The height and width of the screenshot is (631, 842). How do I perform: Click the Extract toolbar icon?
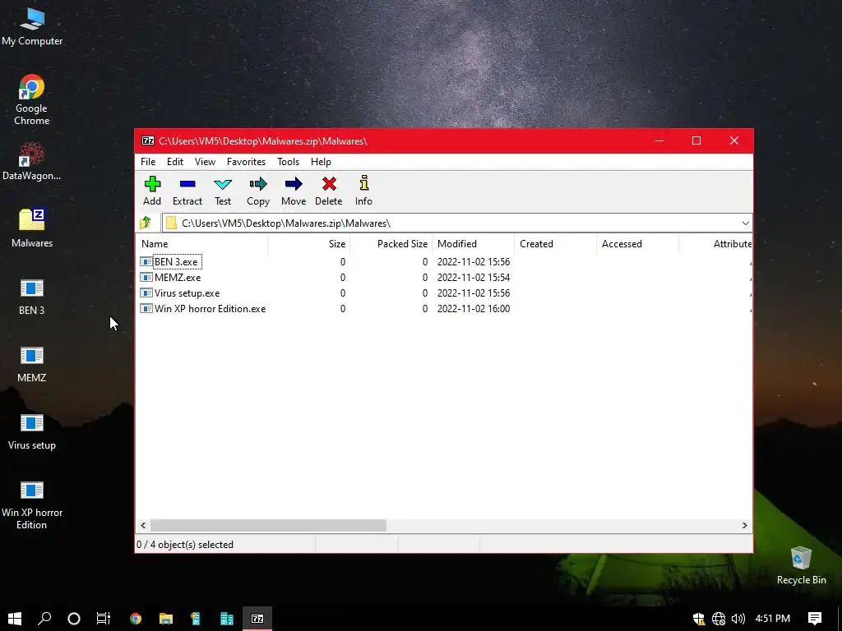tap(187, 191)
